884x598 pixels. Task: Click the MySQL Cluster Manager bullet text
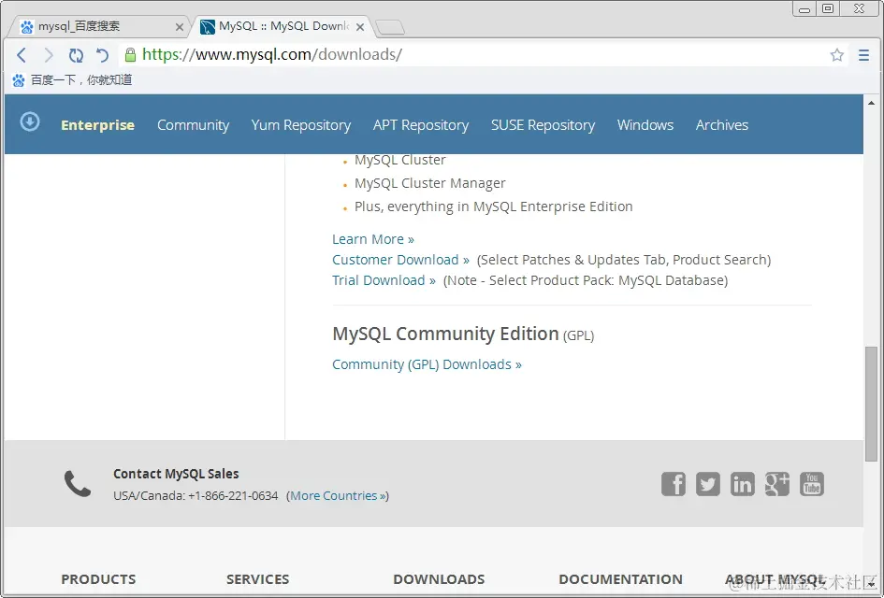(429, 183)
